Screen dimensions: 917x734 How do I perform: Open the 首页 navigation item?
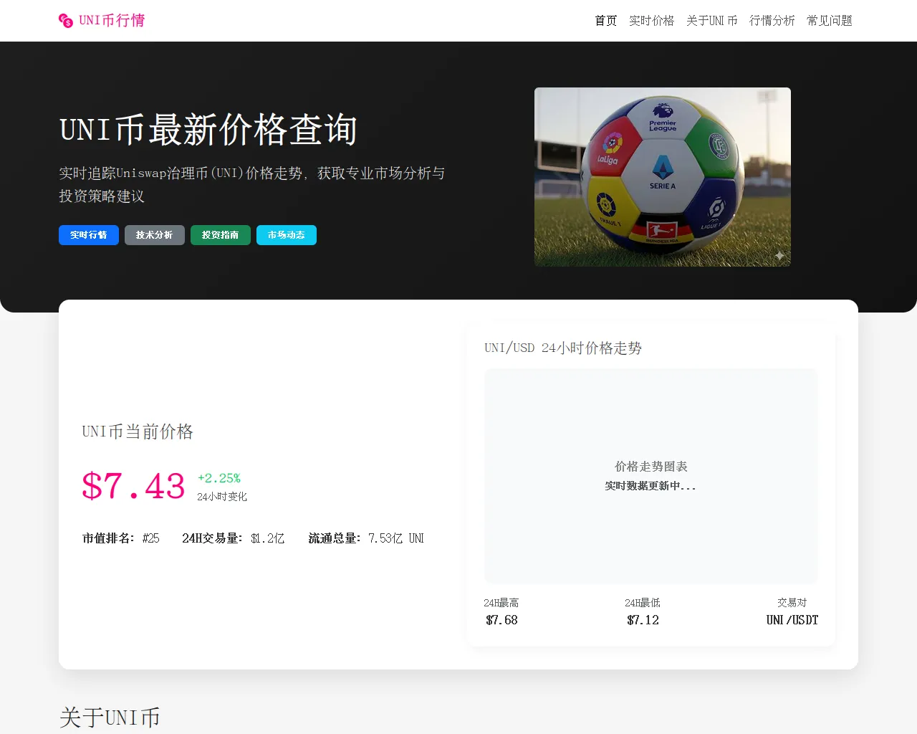tap(605, 21)
